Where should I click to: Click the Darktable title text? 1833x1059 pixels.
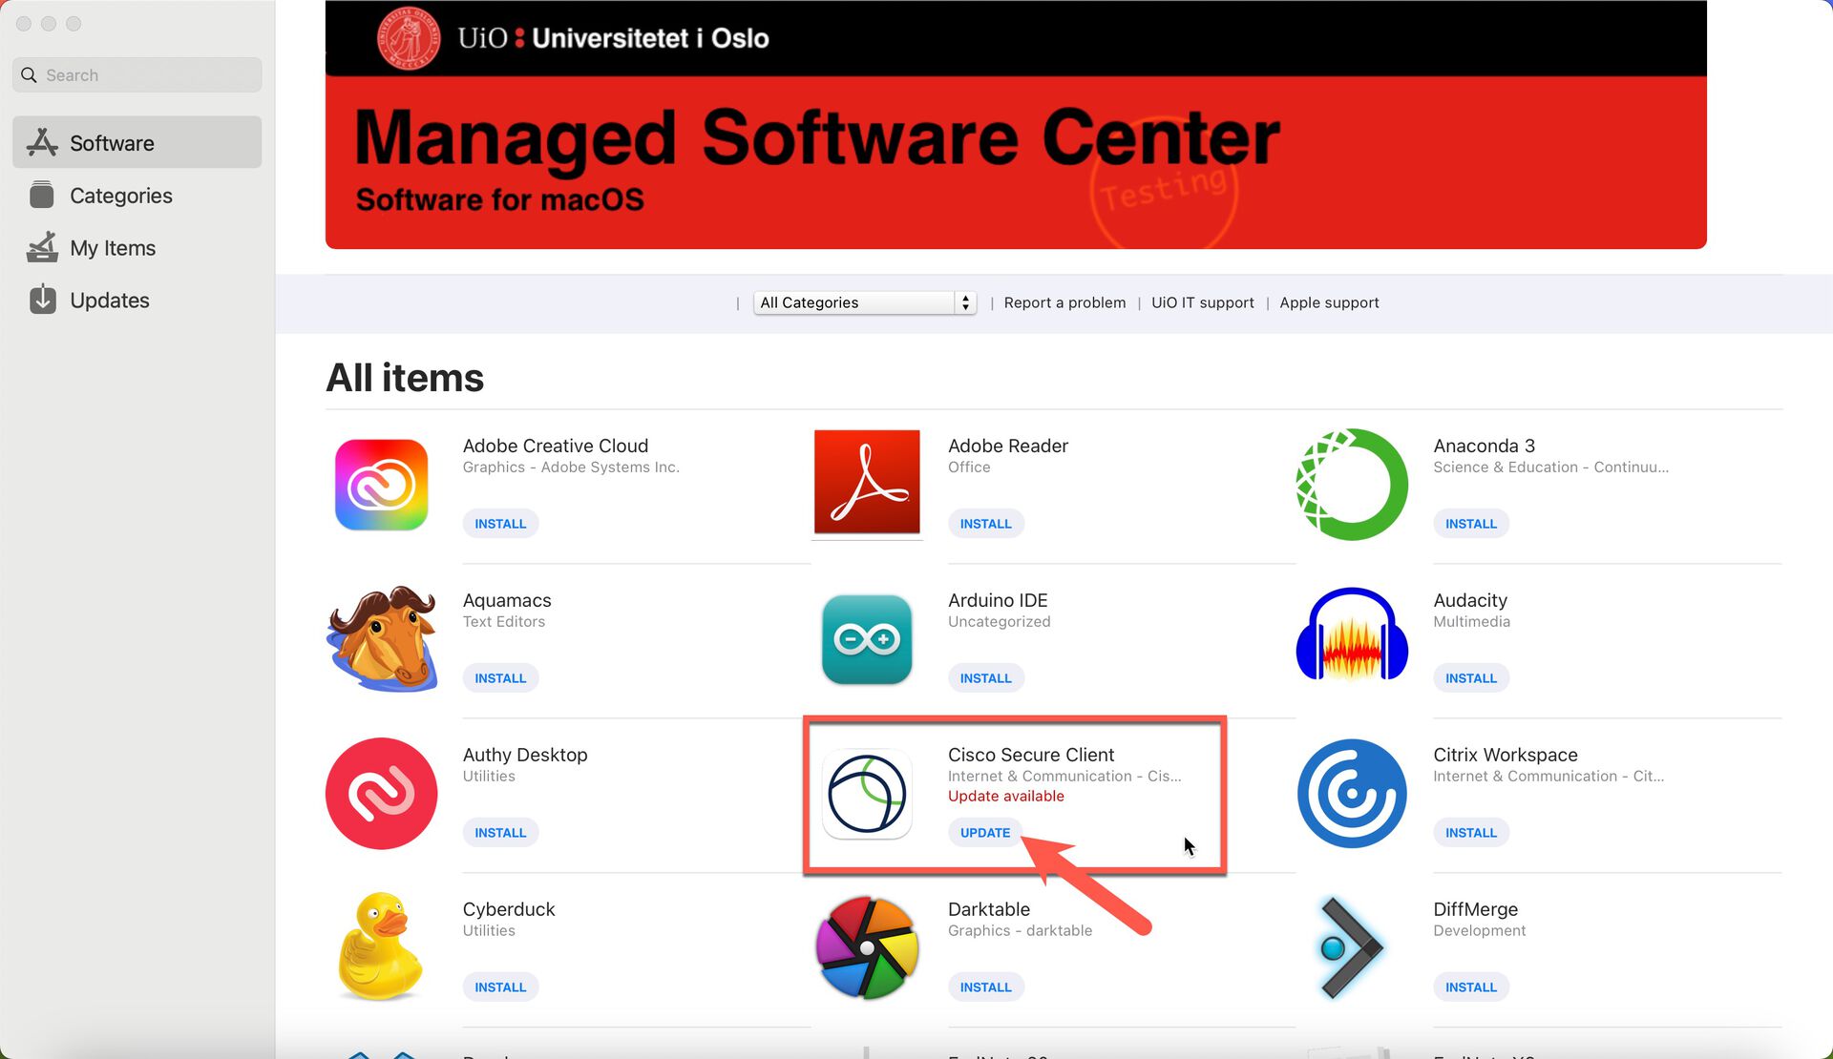[x=988, y=909]
